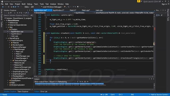The image size is (170, 96).
Task: Start Local Windows Debugger
Action: tap(51, 7)
